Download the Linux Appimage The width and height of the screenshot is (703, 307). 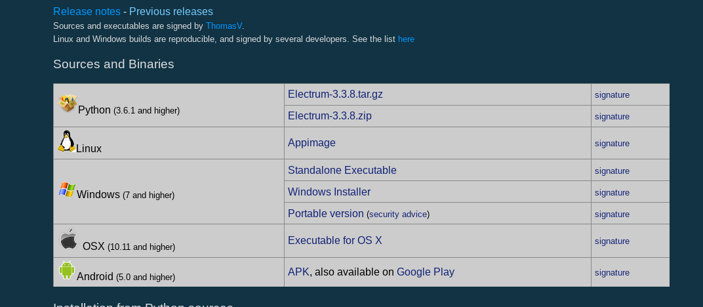(x=311, y=142)
